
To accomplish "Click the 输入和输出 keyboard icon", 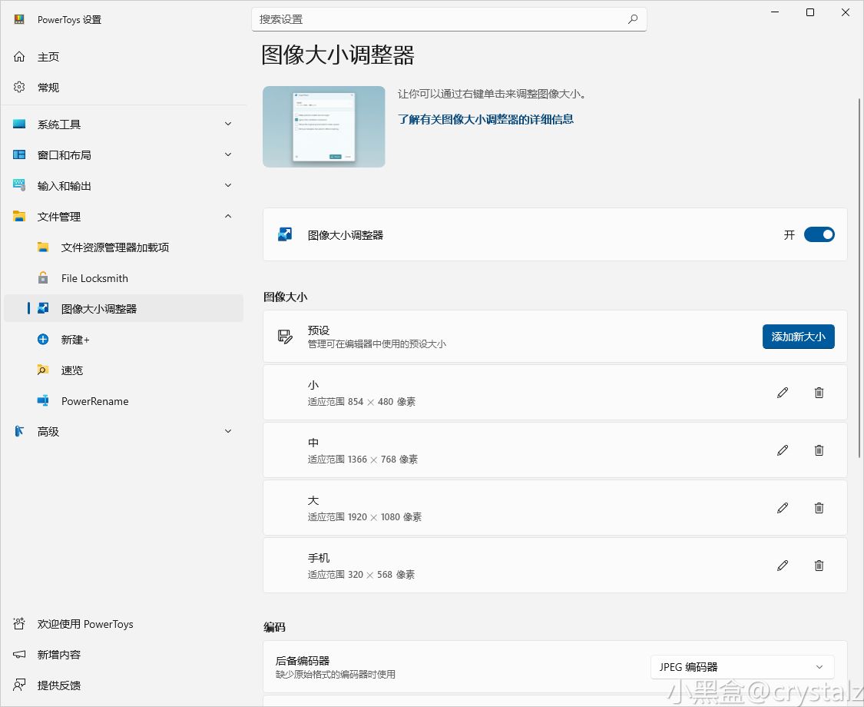I will pos(19,185).
